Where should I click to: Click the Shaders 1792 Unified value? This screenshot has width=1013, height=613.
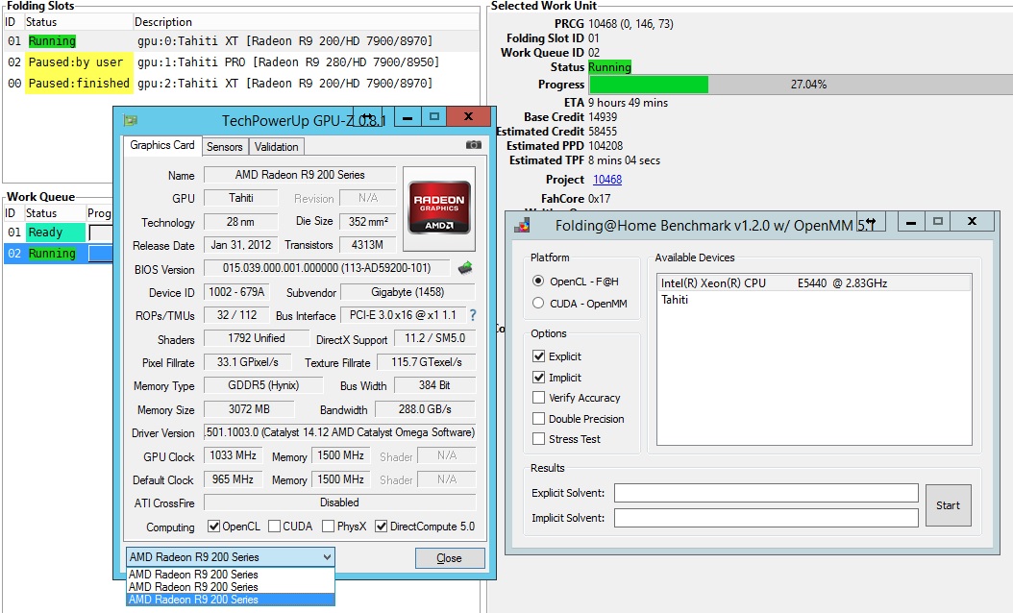click(257, 338)
